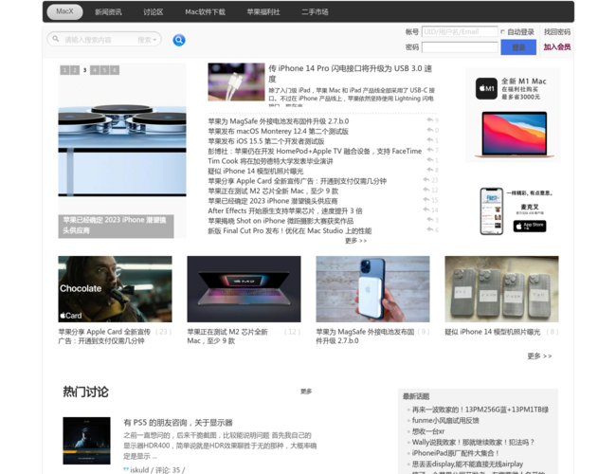The width and height of the screenshot is (616, 474).
Task: Open the M2 MacBook thumbnail
Action: pyautogui.click(x=244, y=289)
